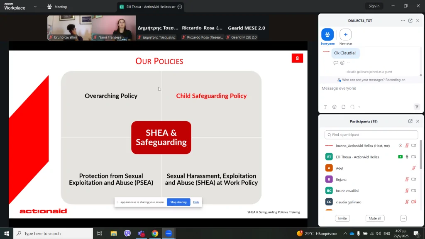Toggle microphone for Bojana

click(407, 180)
